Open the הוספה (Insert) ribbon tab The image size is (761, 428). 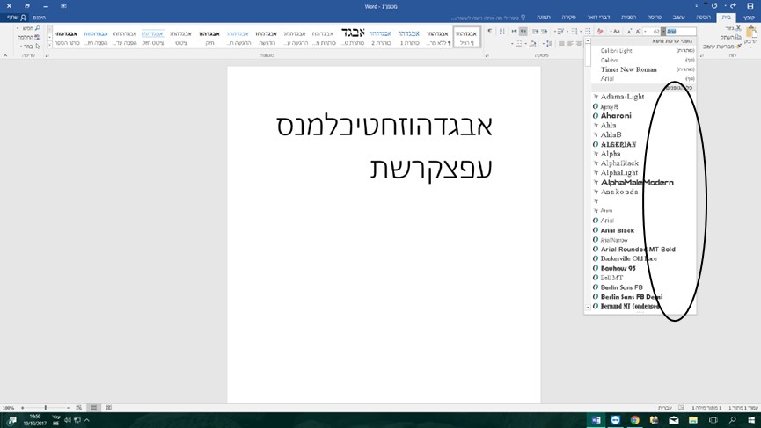[x=703, y=18]
